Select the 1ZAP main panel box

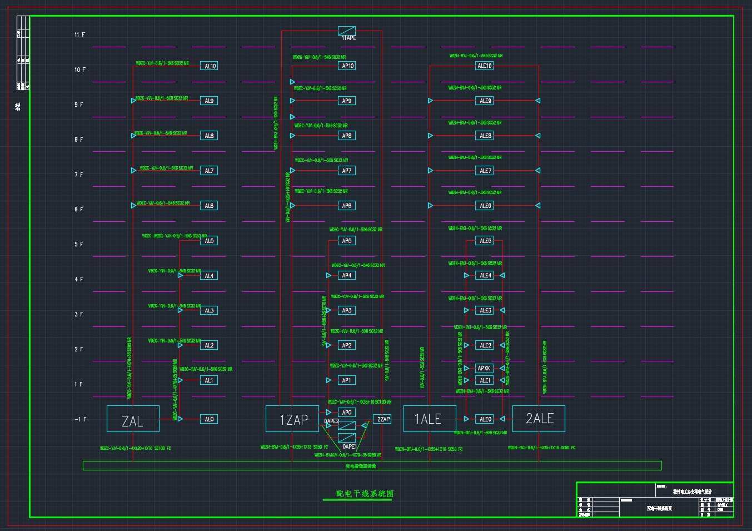tap(292, 419)
